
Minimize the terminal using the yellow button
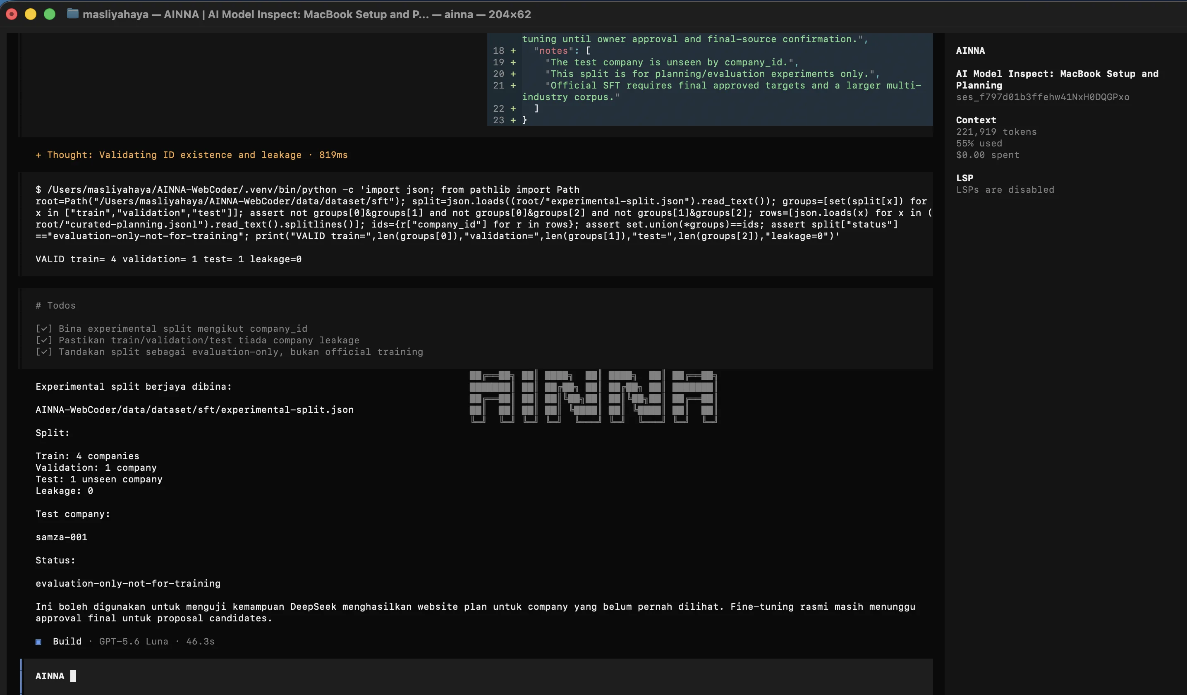31,14
